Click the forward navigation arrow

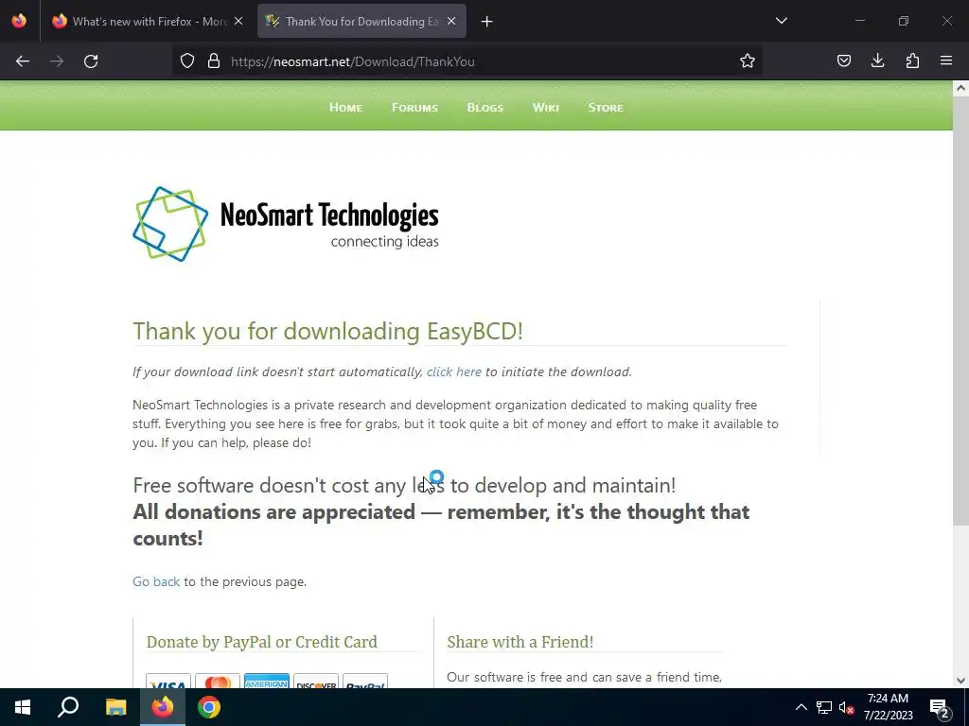point(57,61)
